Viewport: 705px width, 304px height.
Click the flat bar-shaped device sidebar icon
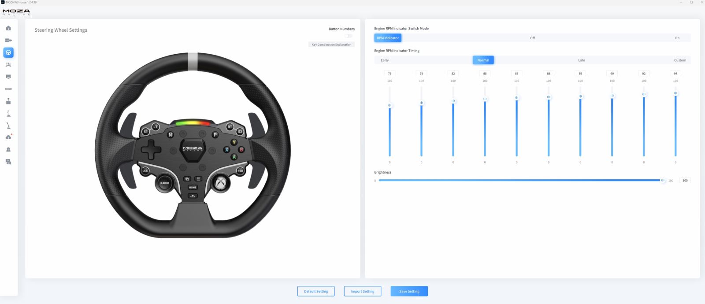8,89
